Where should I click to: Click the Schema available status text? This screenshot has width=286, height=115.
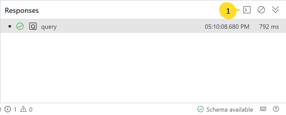[230, 110]
